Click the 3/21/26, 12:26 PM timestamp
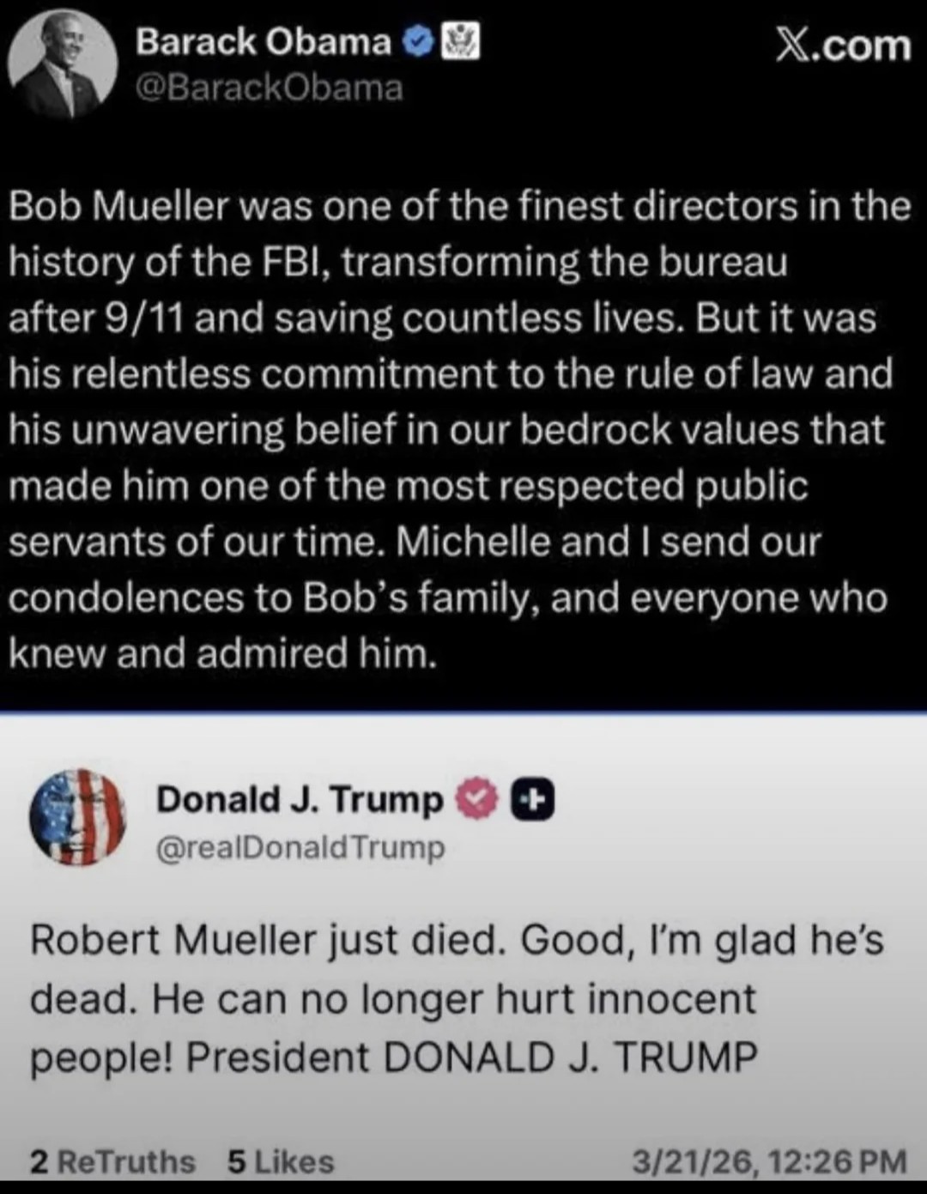This screenshot has height=1194, width=927. [x=769, y=1161]
